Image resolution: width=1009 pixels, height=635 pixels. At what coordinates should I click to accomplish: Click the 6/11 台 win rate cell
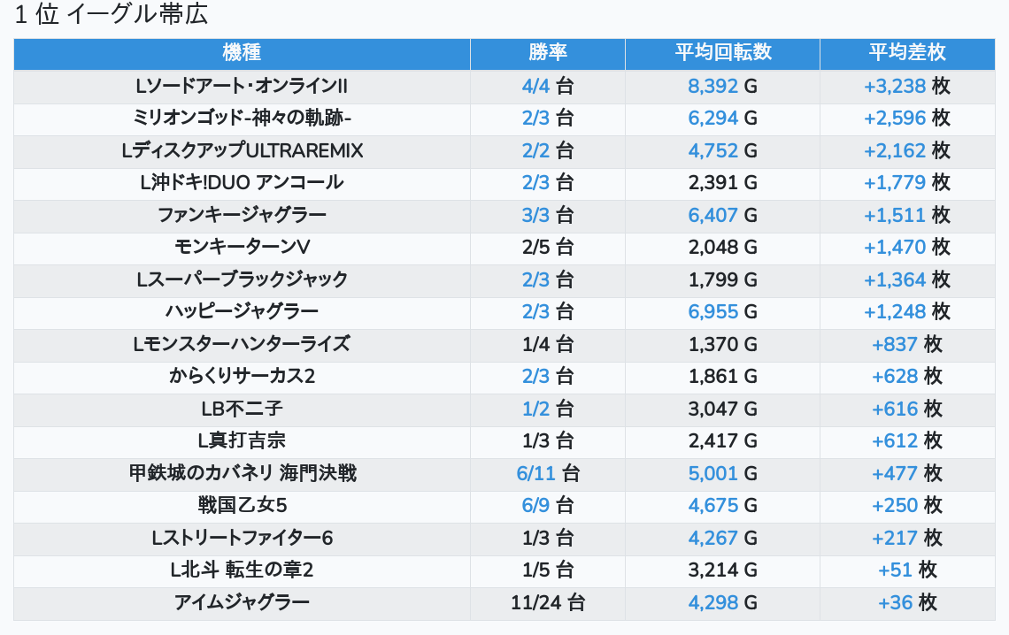click(548, 474)
